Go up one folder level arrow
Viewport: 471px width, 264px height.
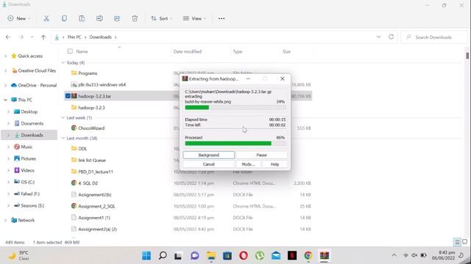[x=43, y=37]
